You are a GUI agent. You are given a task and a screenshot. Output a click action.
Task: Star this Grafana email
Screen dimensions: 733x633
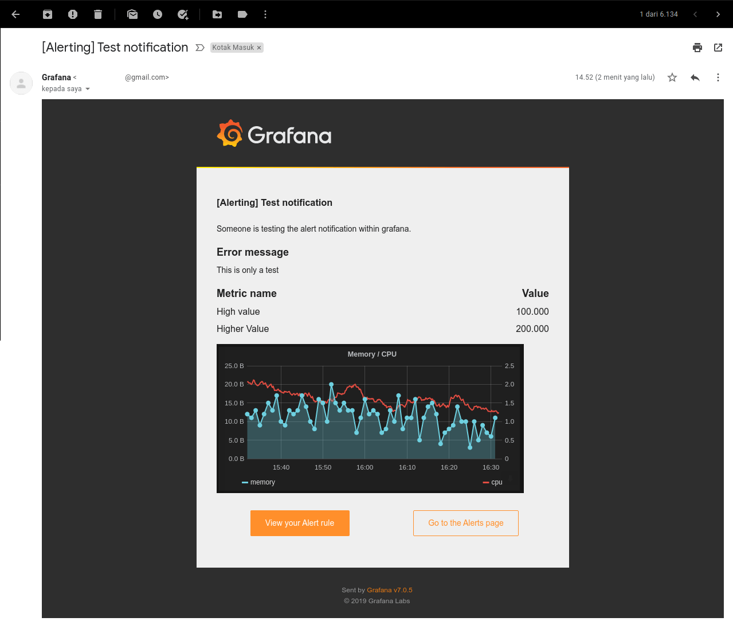[672, 77]
